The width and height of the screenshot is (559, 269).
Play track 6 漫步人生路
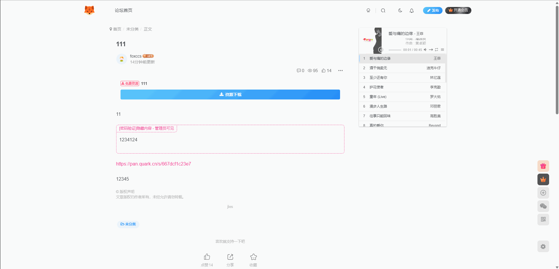(x=402, y=106)
